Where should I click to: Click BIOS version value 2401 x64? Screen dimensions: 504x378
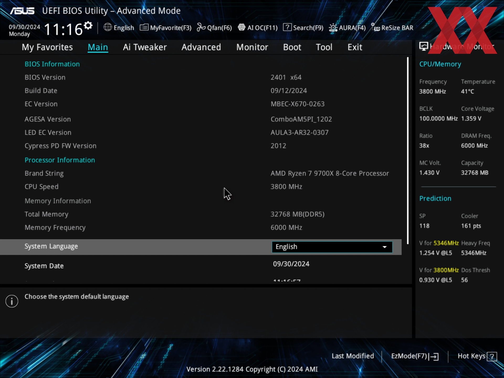pos(286,77)
